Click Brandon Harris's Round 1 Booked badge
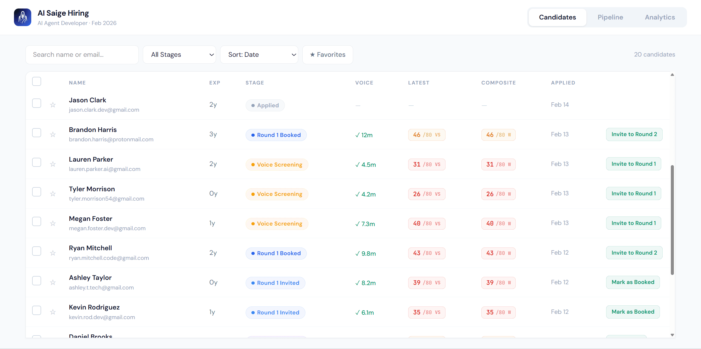Screen dimensions: 701x349 [276, 135]
